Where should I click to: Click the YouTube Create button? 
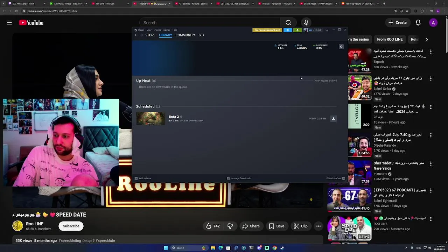[397, 23]
